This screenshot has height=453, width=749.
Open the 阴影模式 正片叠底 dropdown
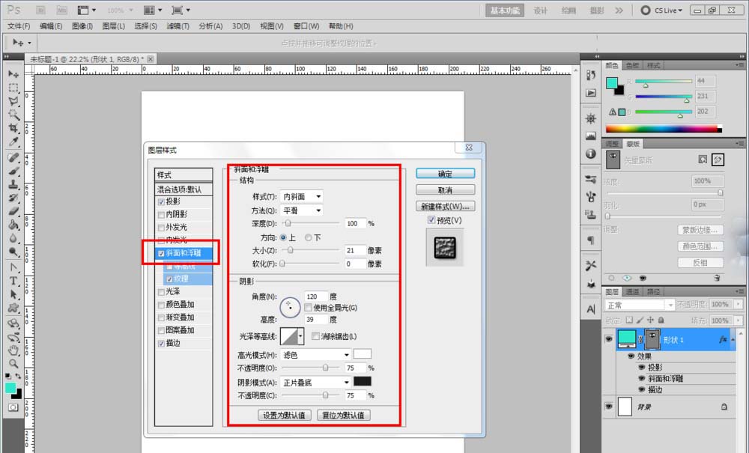click(x=315, y=383)
